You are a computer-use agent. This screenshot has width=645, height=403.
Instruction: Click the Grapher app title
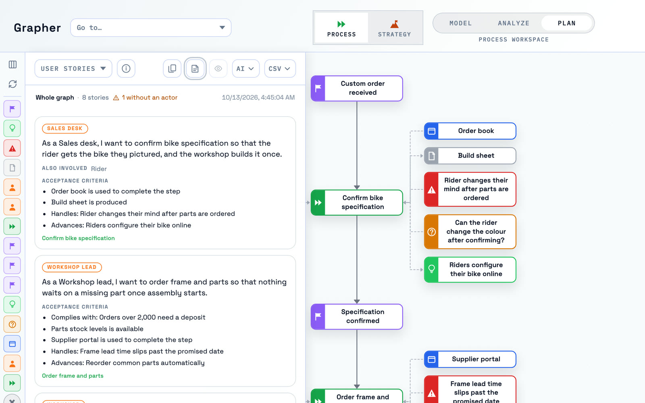(x=37, y=28)
